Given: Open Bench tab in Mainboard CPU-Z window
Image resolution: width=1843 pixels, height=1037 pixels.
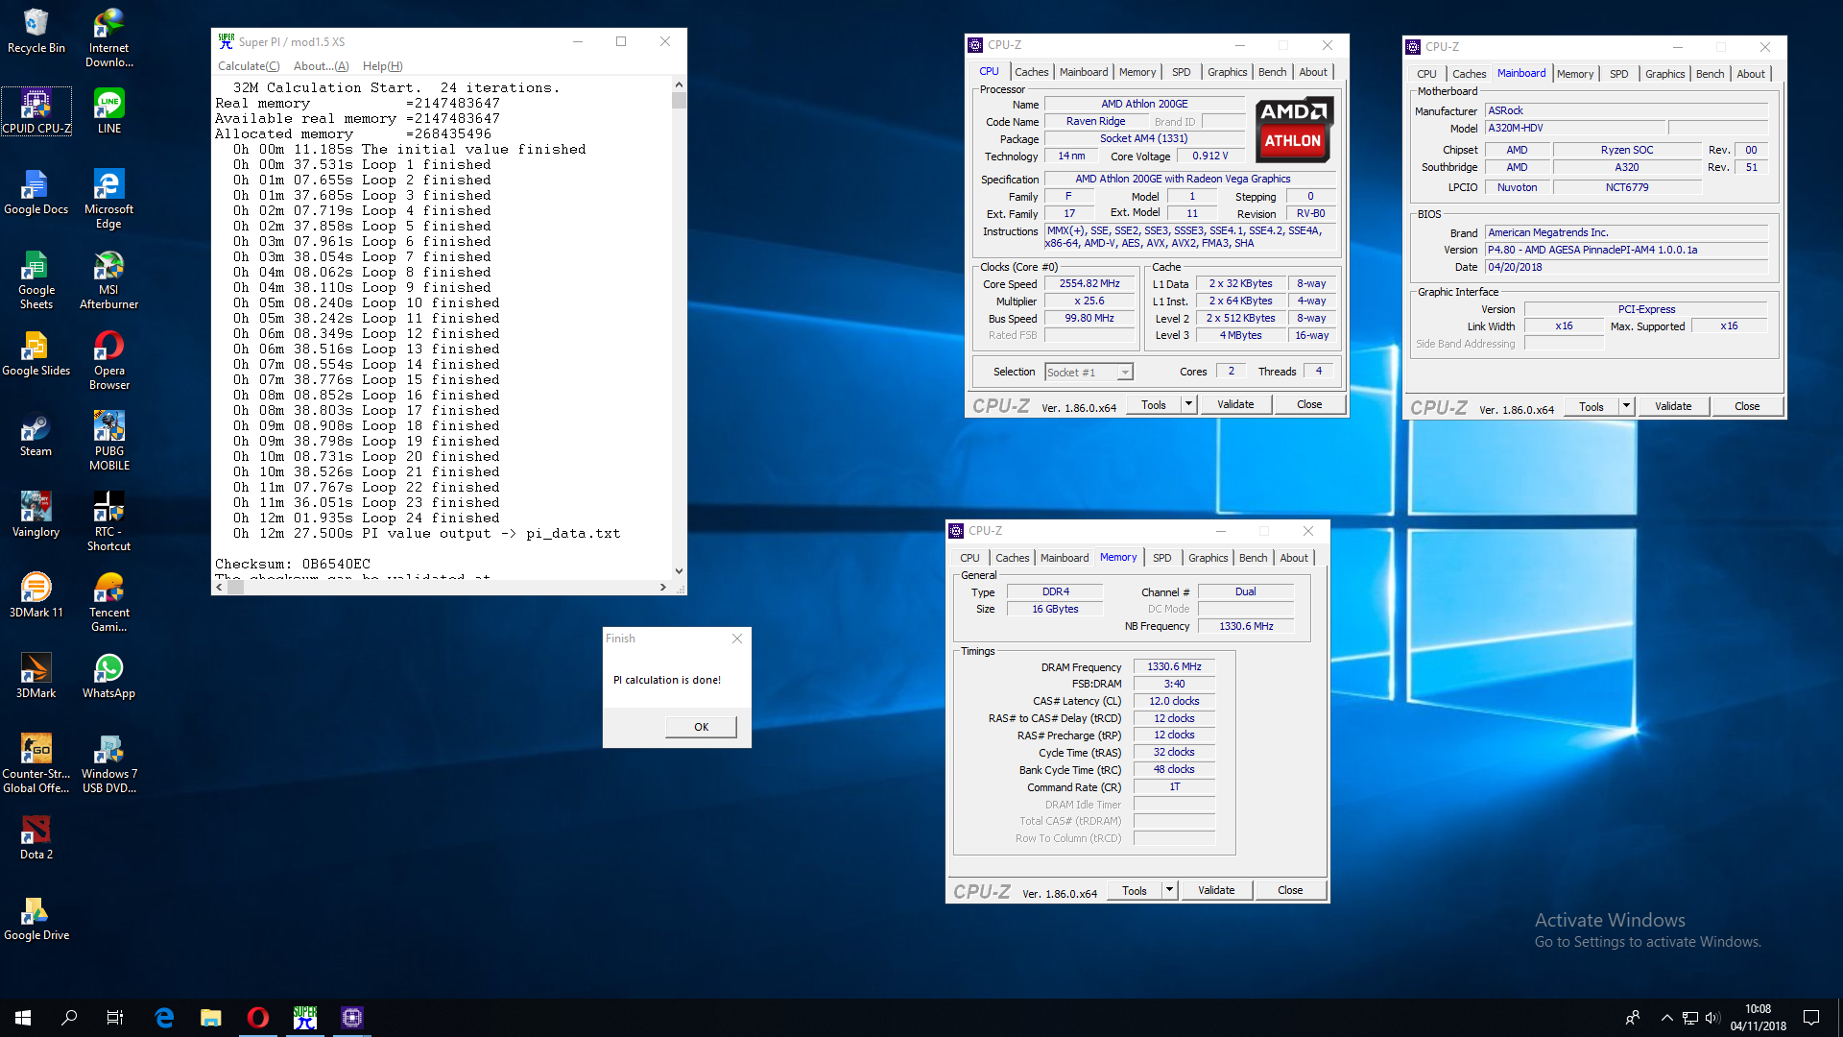Looking at the screenshot, I should point(1710,74).
